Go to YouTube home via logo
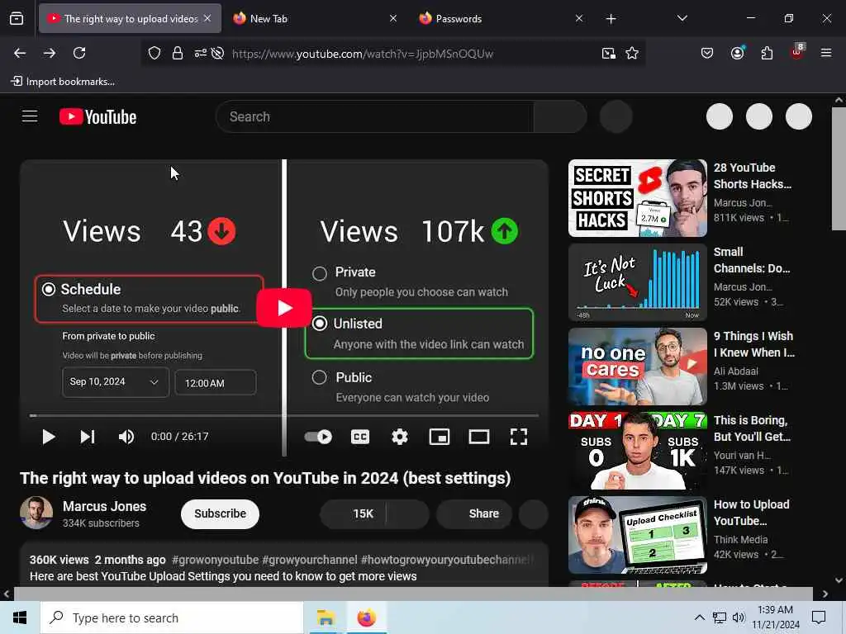 pyautogui.click(x=97, y=117)
